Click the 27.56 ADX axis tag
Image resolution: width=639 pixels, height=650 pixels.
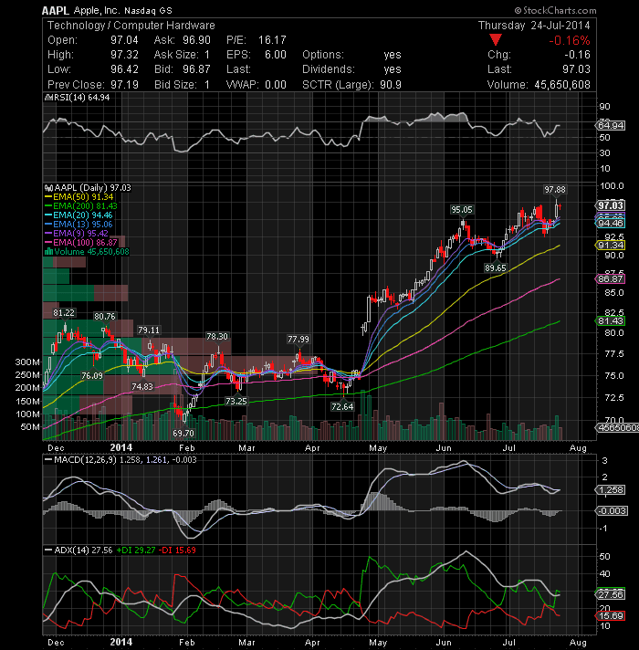point(610,594)
